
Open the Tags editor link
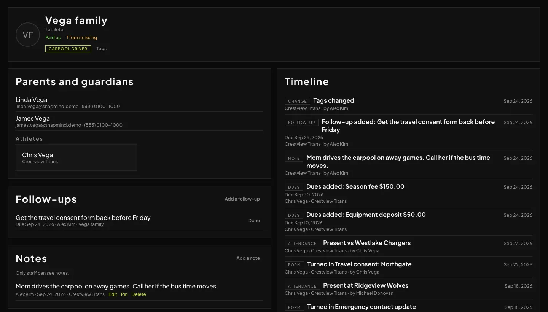[x=101, y=49]
